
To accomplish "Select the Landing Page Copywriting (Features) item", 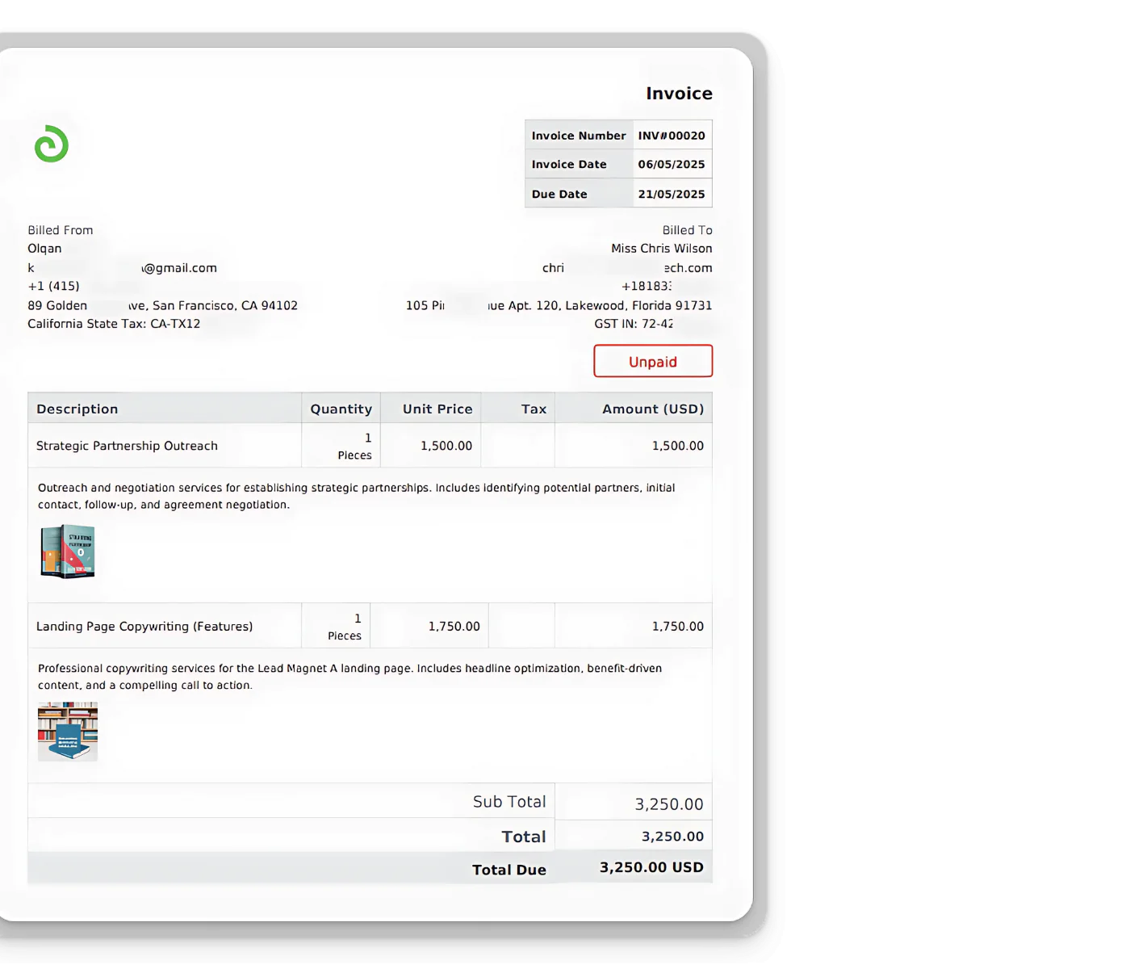I will click(x=144, y=627).
